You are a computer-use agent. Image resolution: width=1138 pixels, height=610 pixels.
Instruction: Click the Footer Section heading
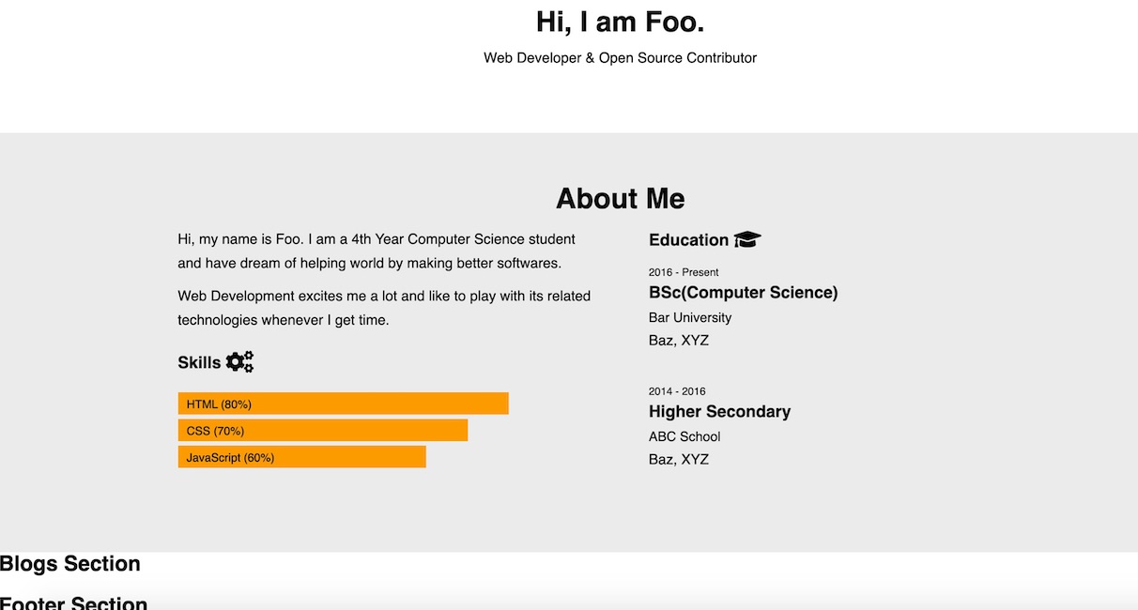click(74, 602)
